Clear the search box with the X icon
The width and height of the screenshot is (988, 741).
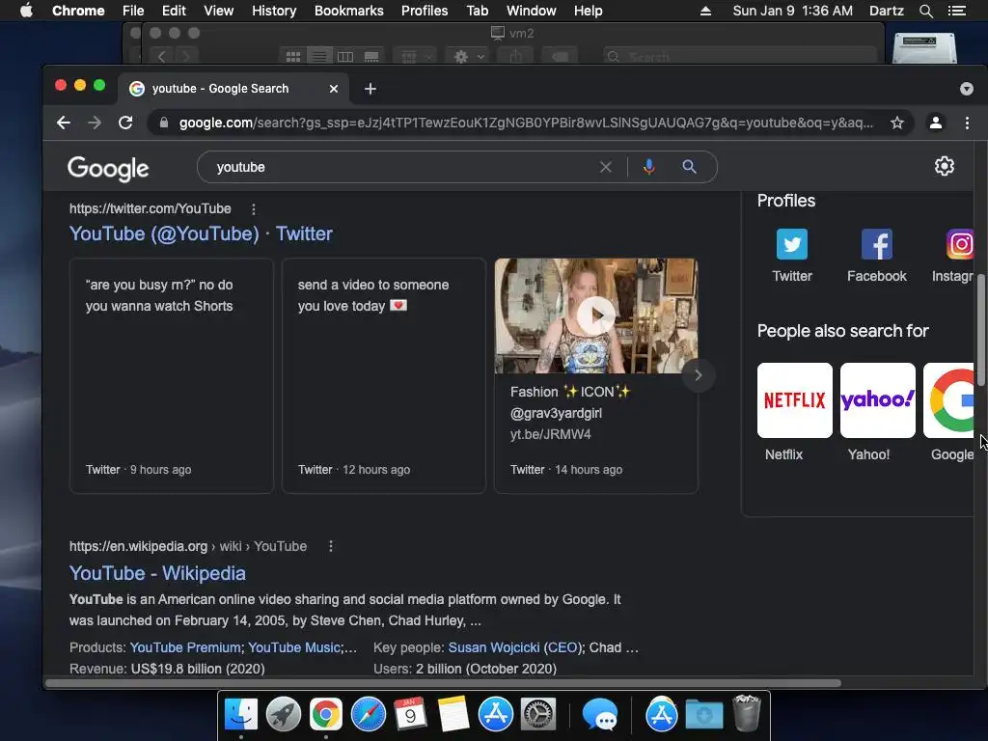coord(606,167)
